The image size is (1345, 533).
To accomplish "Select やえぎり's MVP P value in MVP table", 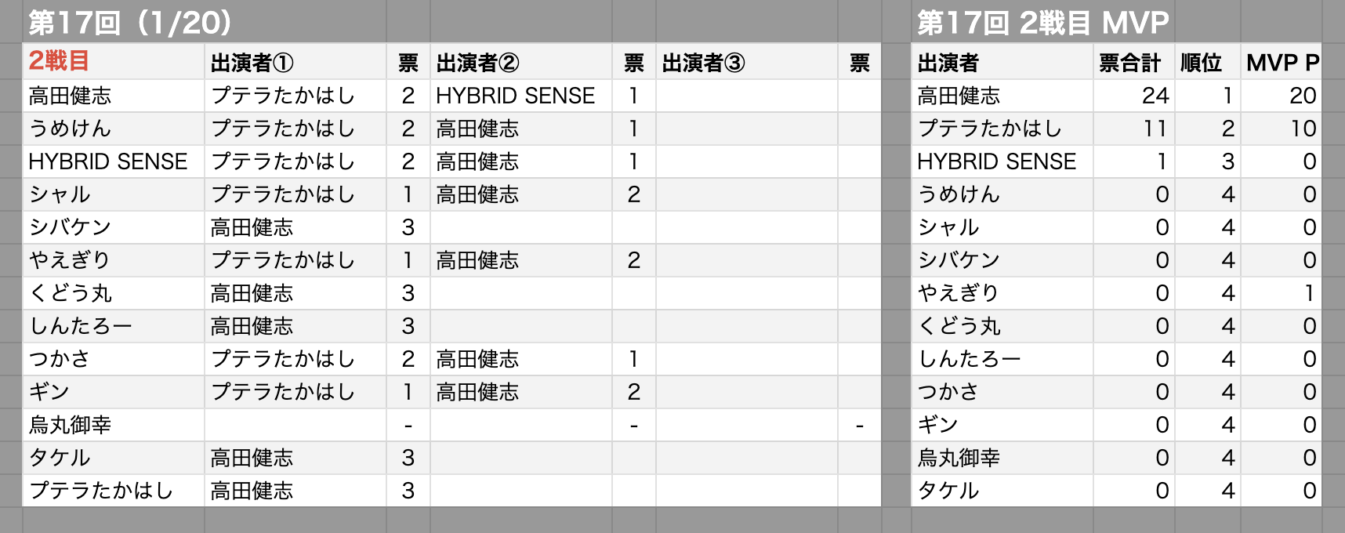I will (x=1309, y=293).
